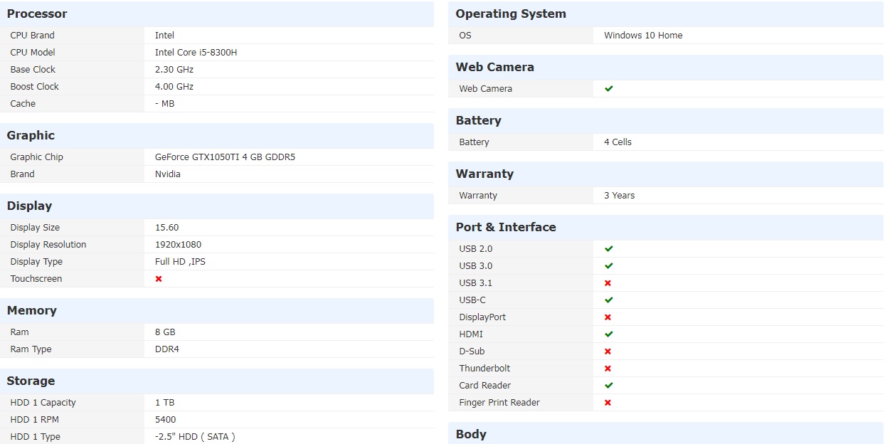Click the Storage section header
The height and width of the screenshot is (444, 885).
click(x=31, y=381)
